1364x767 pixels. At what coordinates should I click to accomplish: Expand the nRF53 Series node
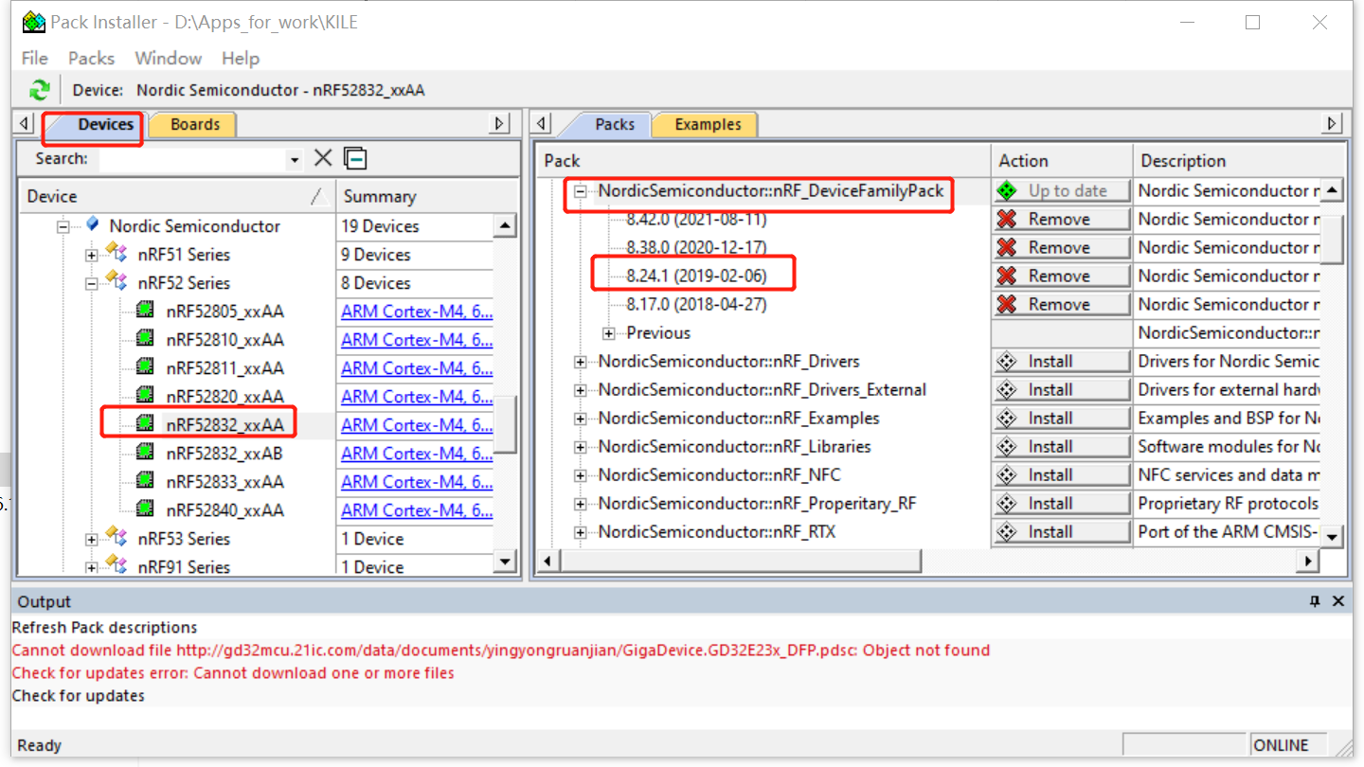pos(92,539)
